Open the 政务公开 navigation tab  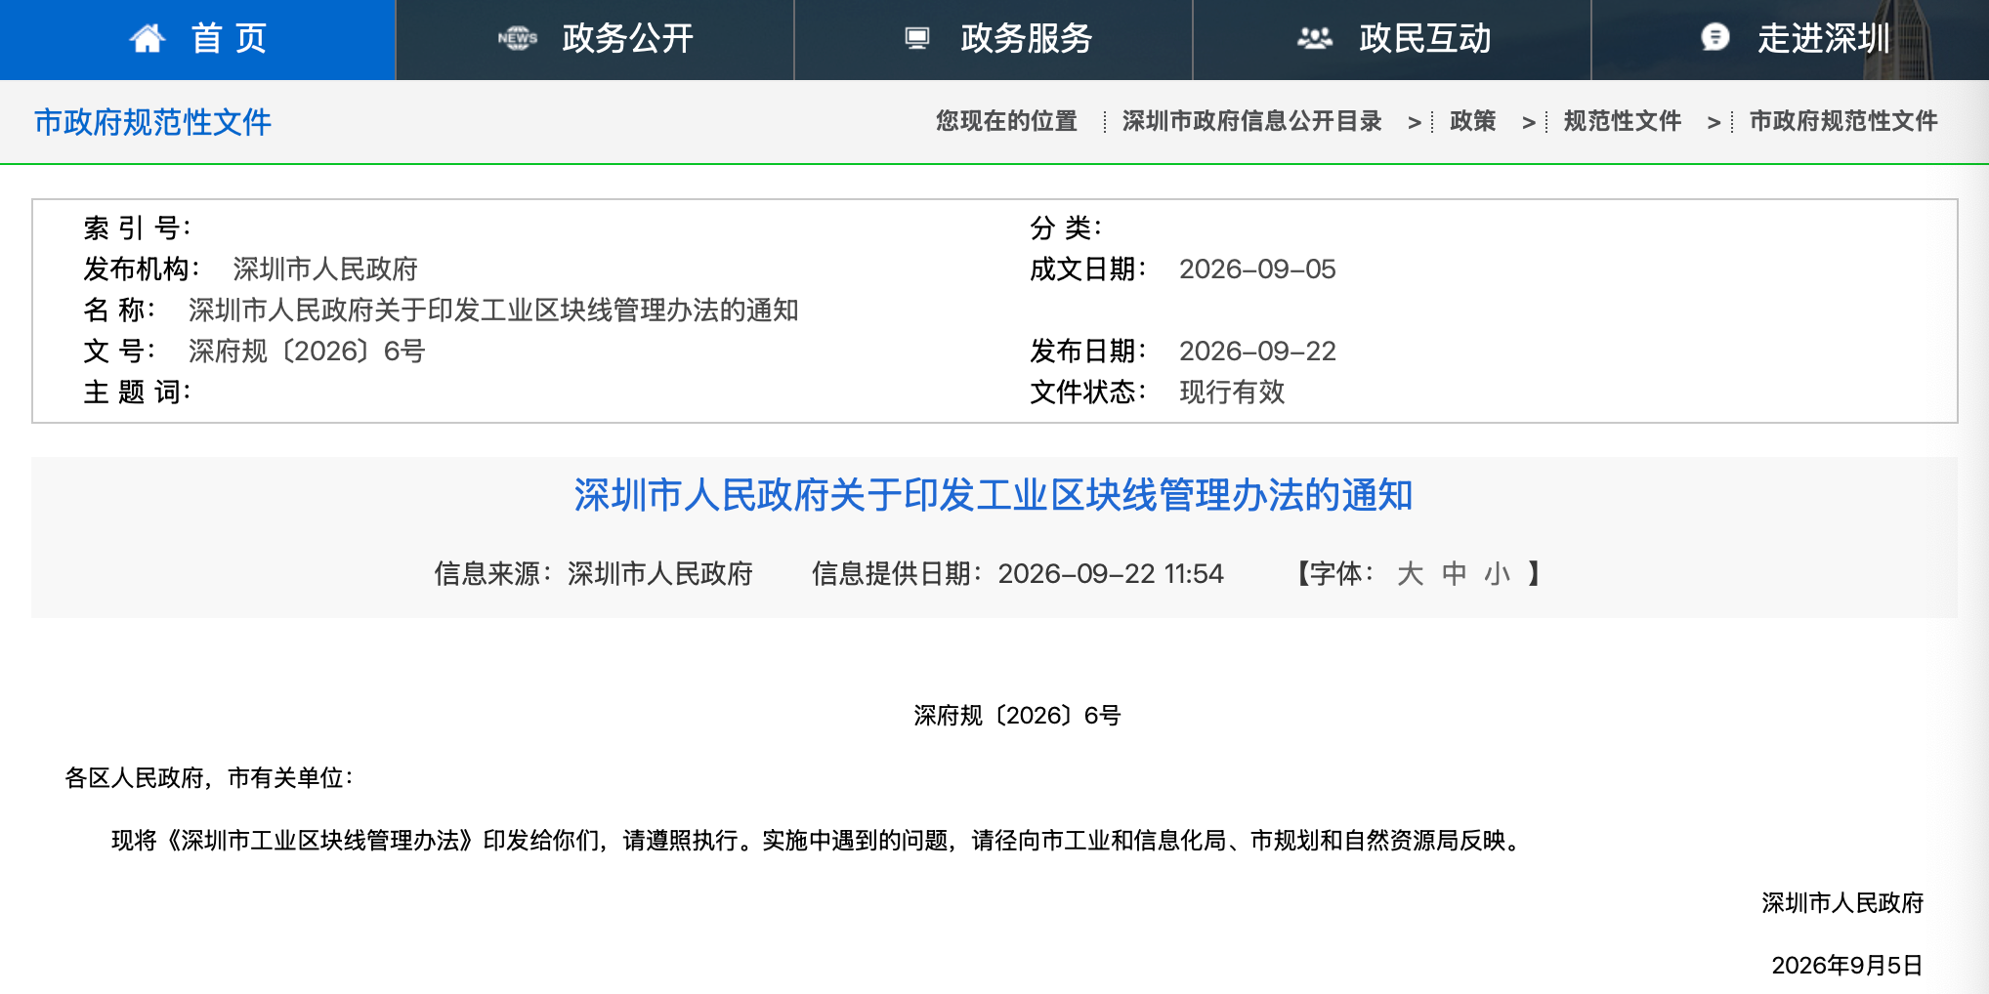[x=595, y=39]
